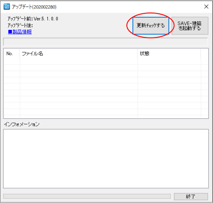Click the bottom progress bar

[87, 196]
